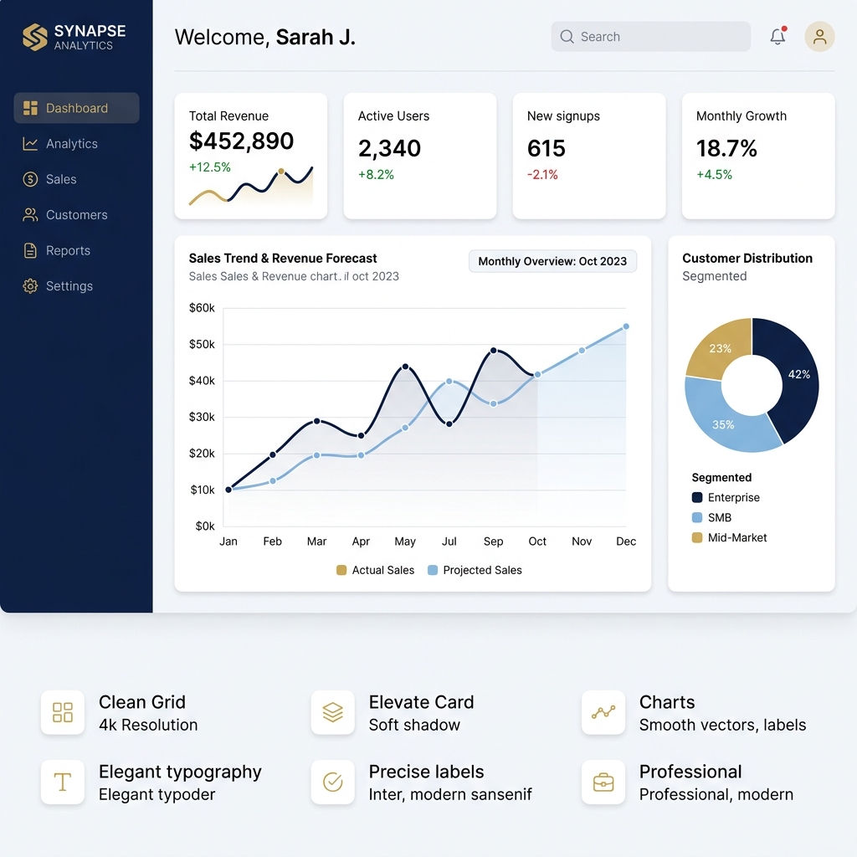Select the Active Users card
Screen dimensions: 857x857
click(420, 156)
